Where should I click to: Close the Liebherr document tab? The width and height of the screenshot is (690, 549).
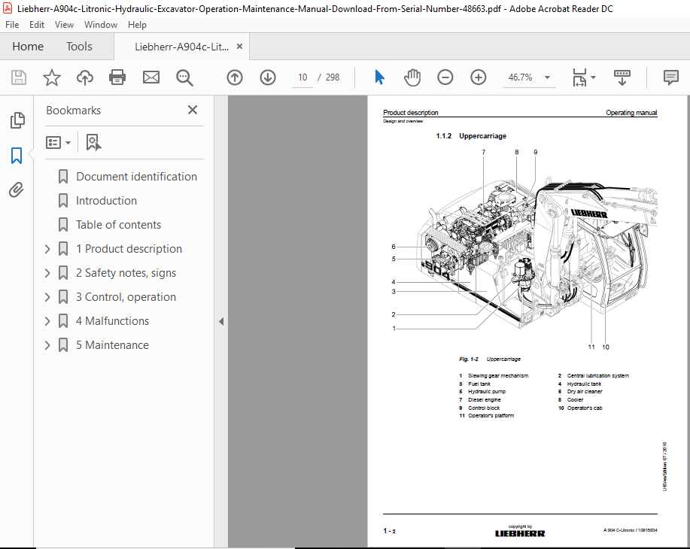click(239, 46)
